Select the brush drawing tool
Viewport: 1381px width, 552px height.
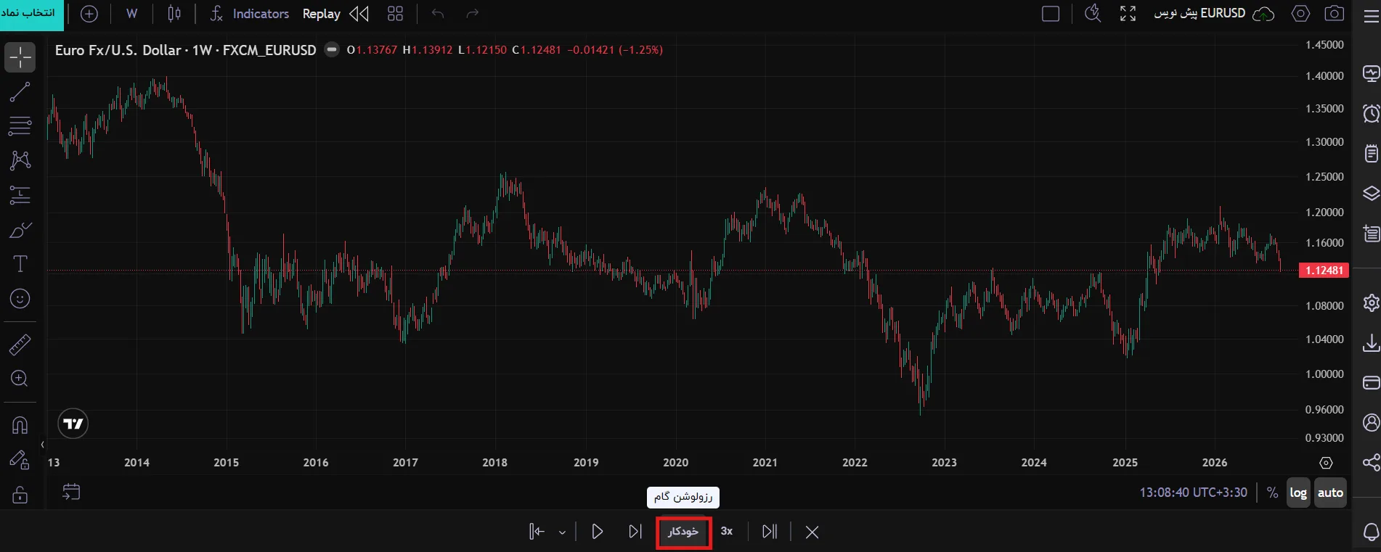tap(20, 230)
